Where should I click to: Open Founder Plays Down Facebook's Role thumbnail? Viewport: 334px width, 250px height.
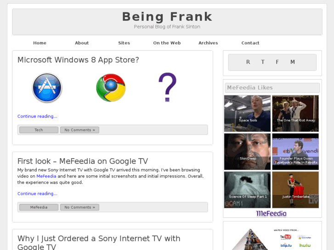295,152
